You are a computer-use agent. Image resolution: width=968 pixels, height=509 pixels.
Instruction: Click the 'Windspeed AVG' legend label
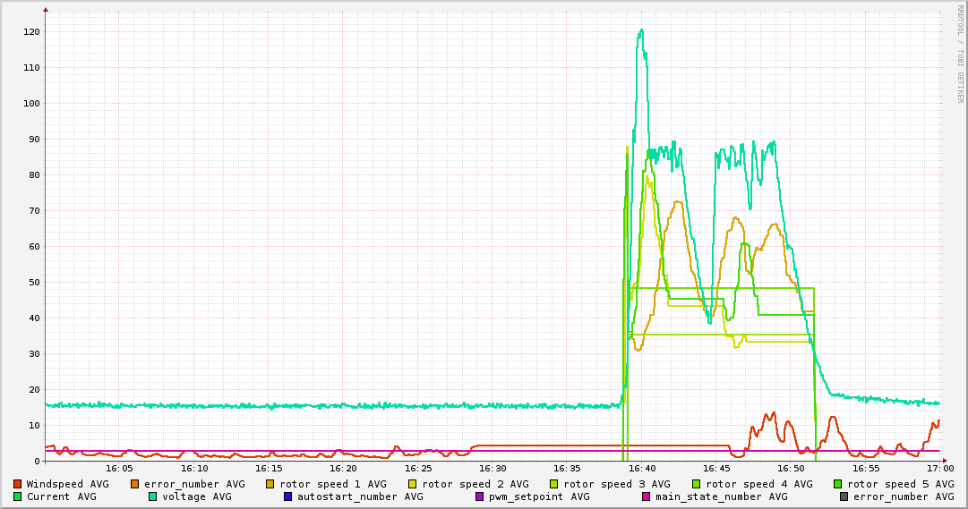pos(67,484)
